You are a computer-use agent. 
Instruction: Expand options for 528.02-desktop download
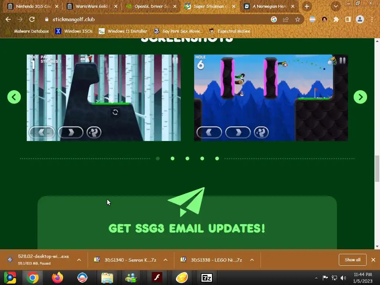point(79,260)
